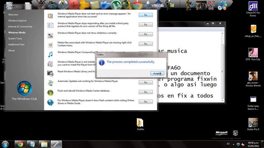Viewport: 264px width, 148px height.
Task: Open the Welcome section in FixWin
Action: [x=13, y=15]
